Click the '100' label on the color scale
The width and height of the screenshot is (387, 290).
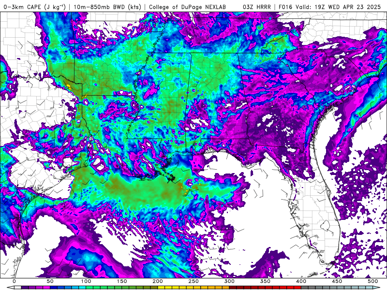86,281
